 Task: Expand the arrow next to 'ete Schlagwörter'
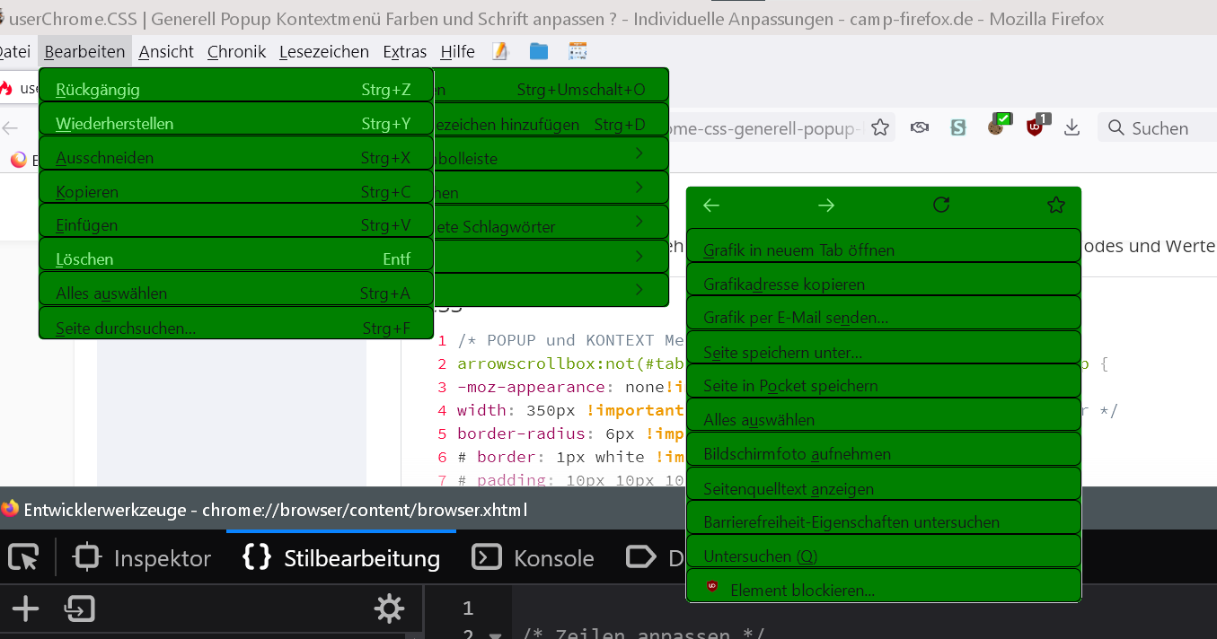(639, 222)
